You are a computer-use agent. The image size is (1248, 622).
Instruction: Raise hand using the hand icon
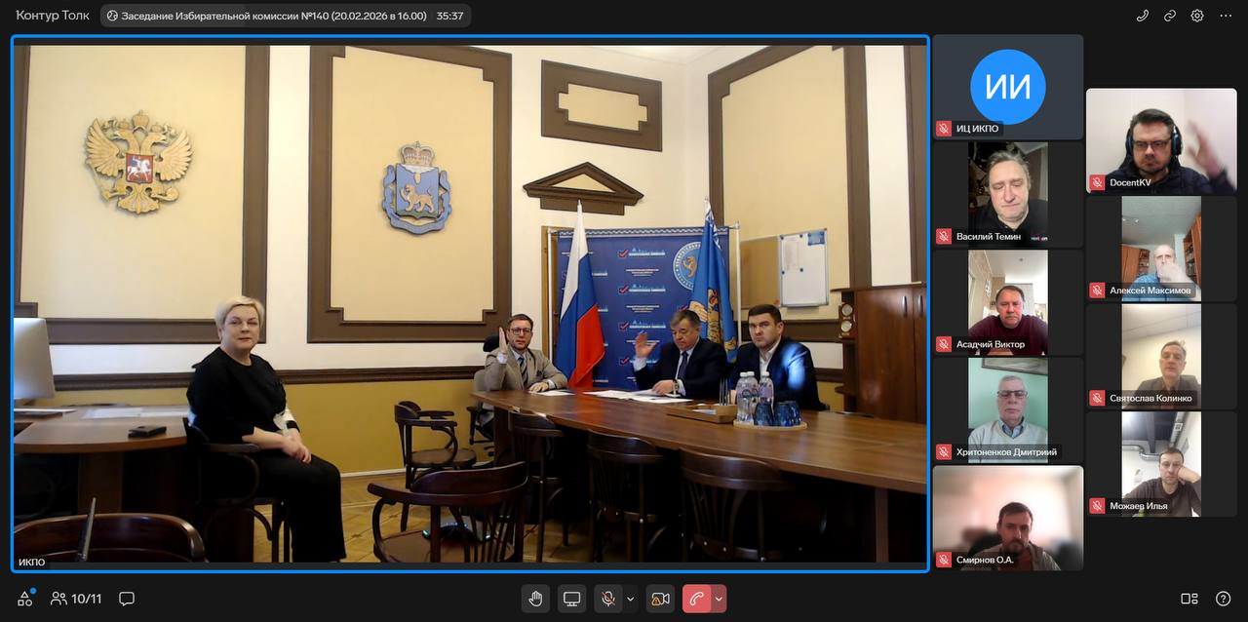coord(535,599)
